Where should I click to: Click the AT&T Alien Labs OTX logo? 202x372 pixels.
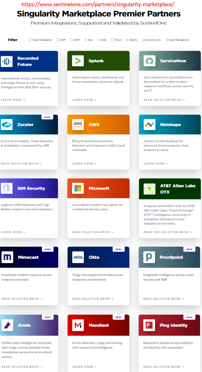pos(150,189)
